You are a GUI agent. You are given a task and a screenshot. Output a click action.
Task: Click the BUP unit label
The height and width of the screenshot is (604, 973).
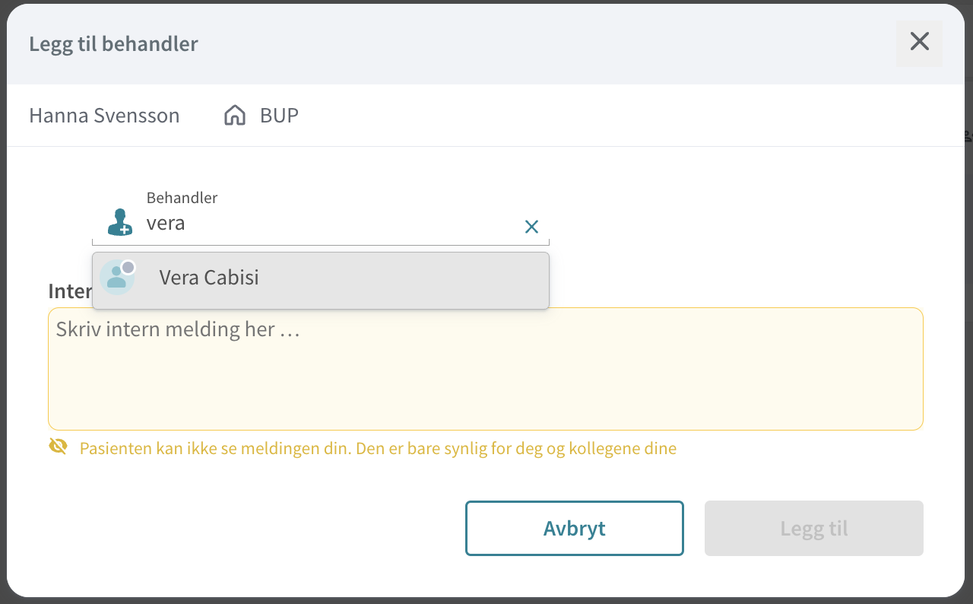(279, 116)
